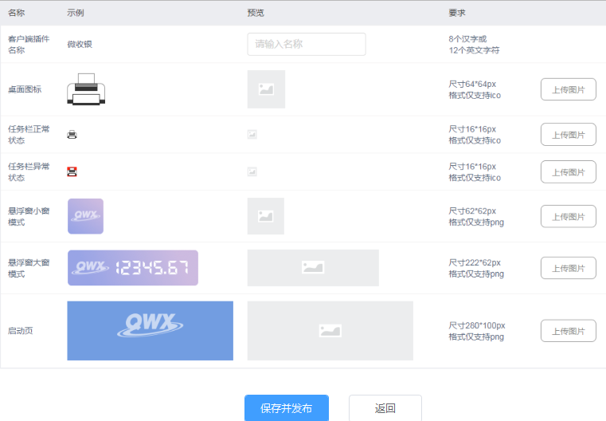Click the red taskbar abnormal state icon
Viewport: 606px width, 421px height.
point(72,171)
